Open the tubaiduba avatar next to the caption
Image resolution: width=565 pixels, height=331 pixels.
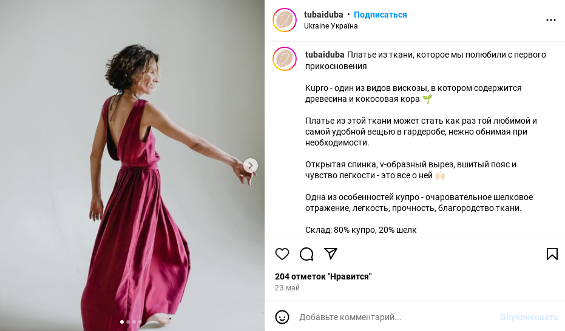pyautogui.click(x=284, y=59)
